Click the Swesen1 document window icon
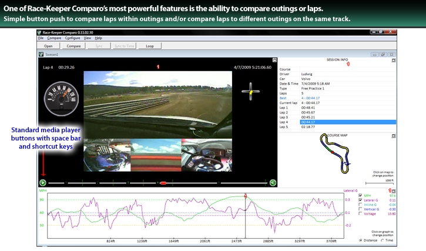This screenshot has width=426, height=251. (x=41, y=54)
